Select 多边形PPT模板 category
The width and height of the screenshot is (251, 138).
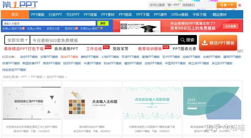222,63
